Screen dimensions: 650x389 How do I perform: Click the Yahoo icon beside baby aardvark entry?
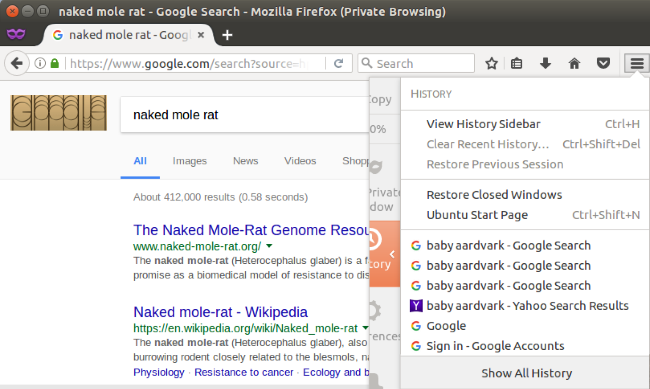pyautogui.click(x=416, y=306)
